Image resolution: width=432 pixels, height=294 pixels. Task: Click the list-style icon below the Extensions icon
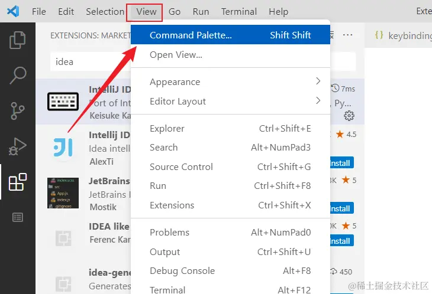tap(18, 217)
